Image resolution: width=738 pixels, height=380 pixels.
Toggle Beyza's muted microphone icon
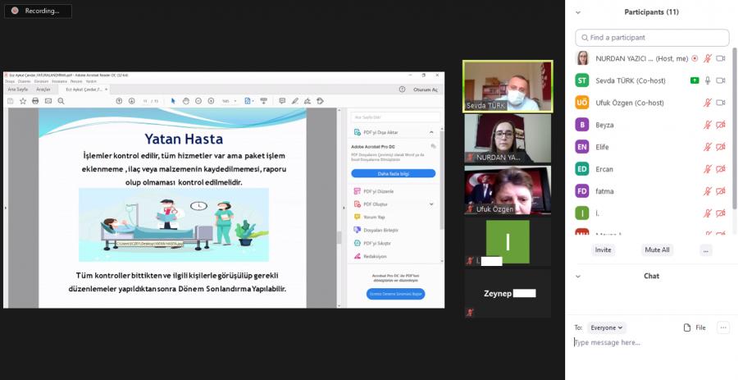(x=708, y=125)
